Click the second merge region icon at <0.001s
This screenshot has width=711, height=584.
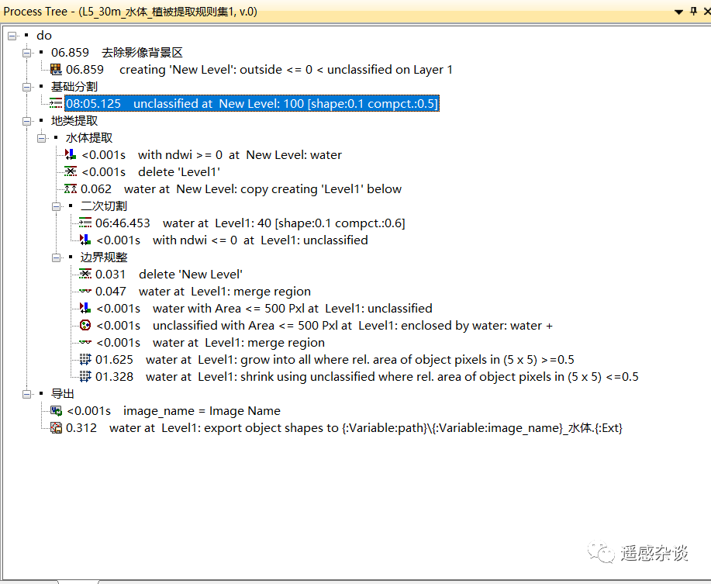coord(85,342)
